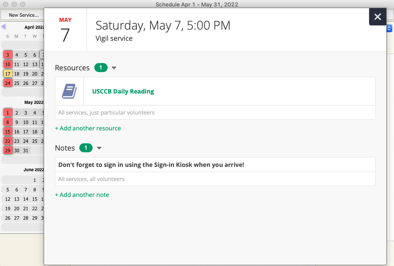
Task: Click Add another note
Action: pyautogui.click(x=82, y=195)
